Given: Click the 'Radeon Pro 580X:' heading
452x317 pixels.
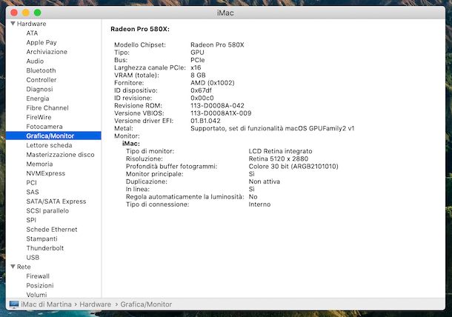Looking at the screenshot, I should [x=140, y=29].
